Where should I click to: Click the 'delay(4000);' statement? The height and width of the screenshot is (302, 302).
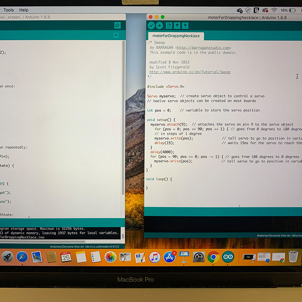click(x=162, y=152)
